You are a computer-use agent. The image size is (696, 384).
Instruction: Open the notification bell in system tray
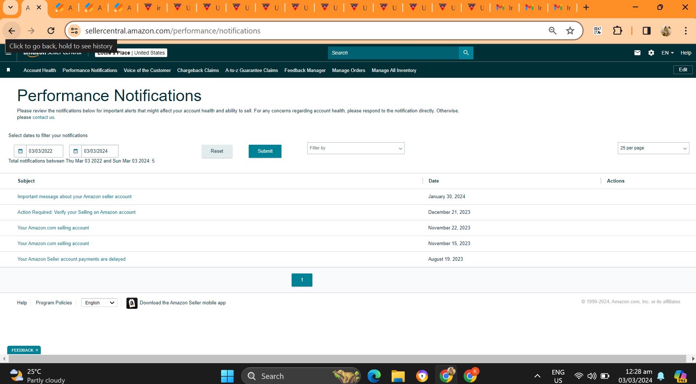pyautogui.click(x=661, y=376)
